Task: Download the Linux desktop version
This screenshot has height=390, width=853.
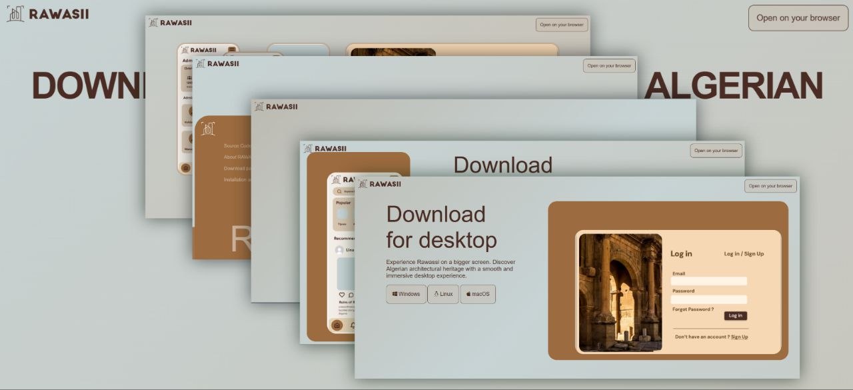Action: click(x=443, y=294)
